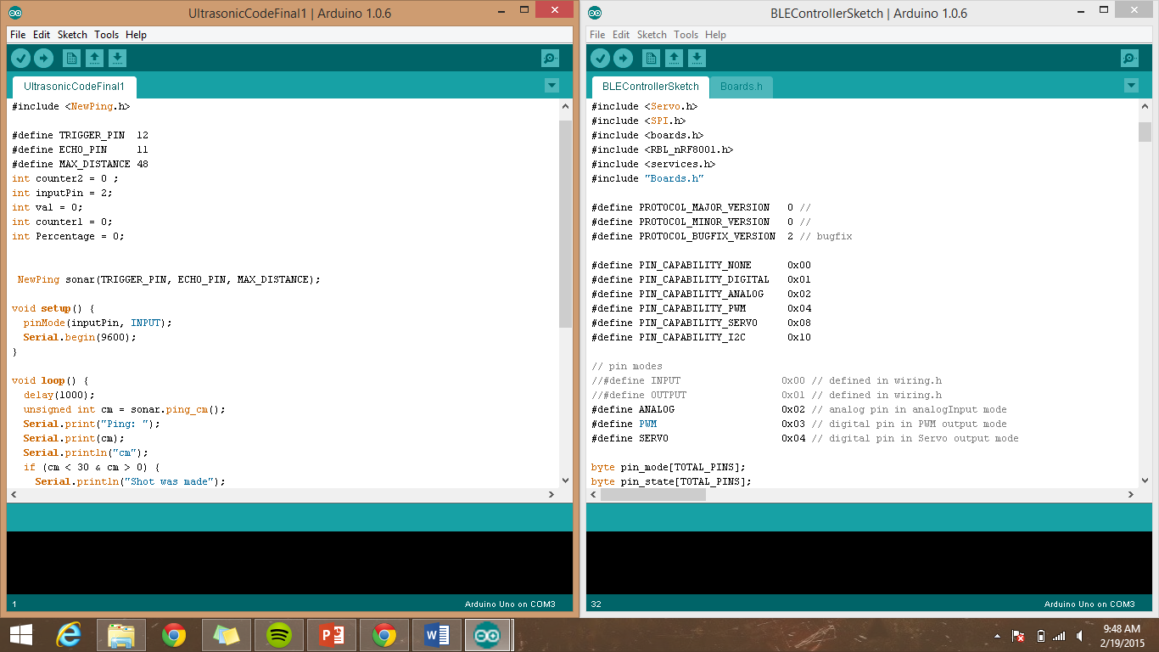1159x652 pixels.
Task: Open Tools menu in BLEControllerSketch window
Action: tap(686, 35)
